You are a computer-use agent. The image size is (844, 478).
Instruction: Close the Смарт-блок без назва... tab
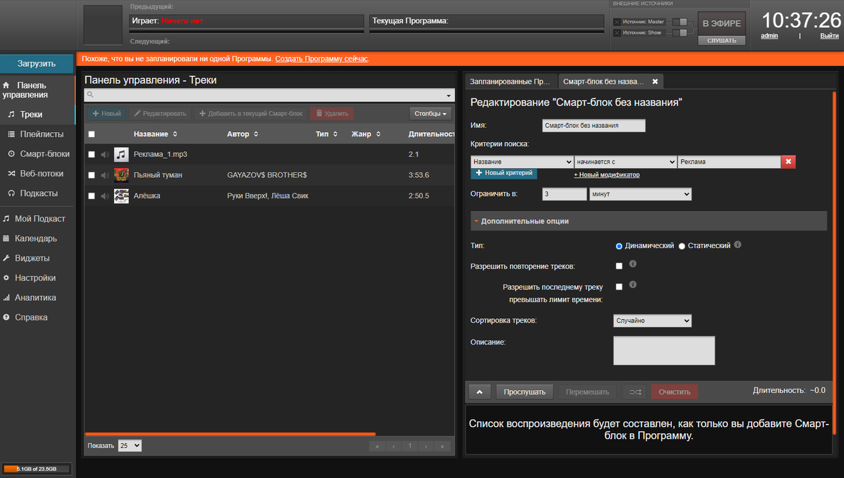click(x=655, y=82)
